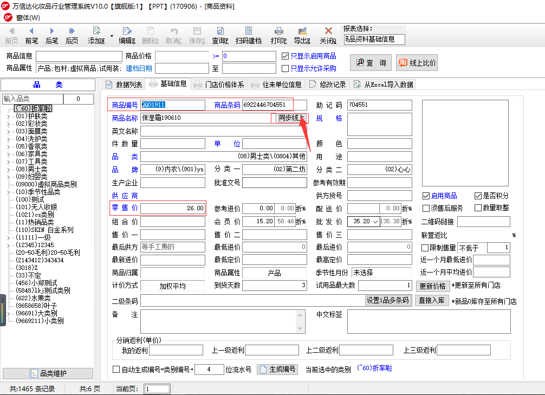The height and width of the screenshot is (395, 545).
Task: Open the 编辑 edit toolbar icon
Action: (127, 35)
